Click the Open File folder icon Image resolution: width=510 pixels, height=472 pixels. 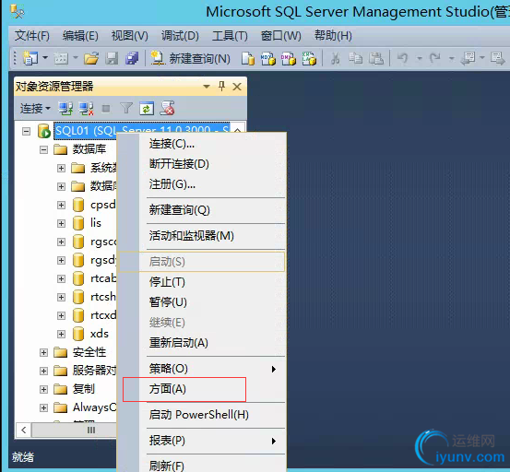click(x=91, y=59)
